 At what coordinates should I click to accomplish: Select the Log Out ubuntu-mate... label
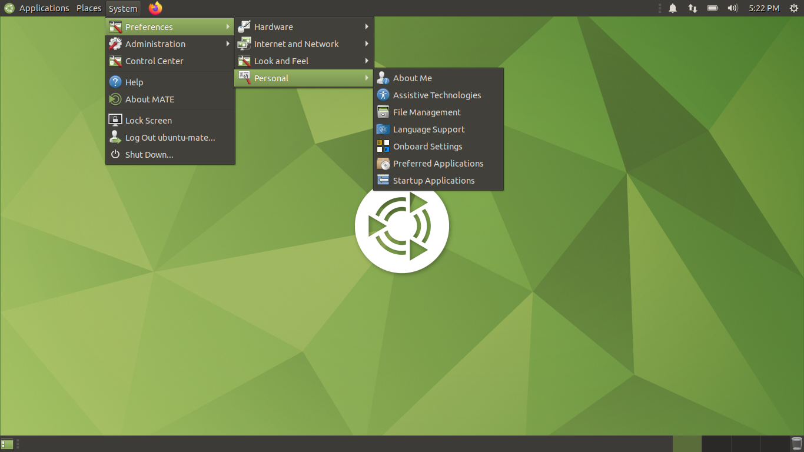170,138
